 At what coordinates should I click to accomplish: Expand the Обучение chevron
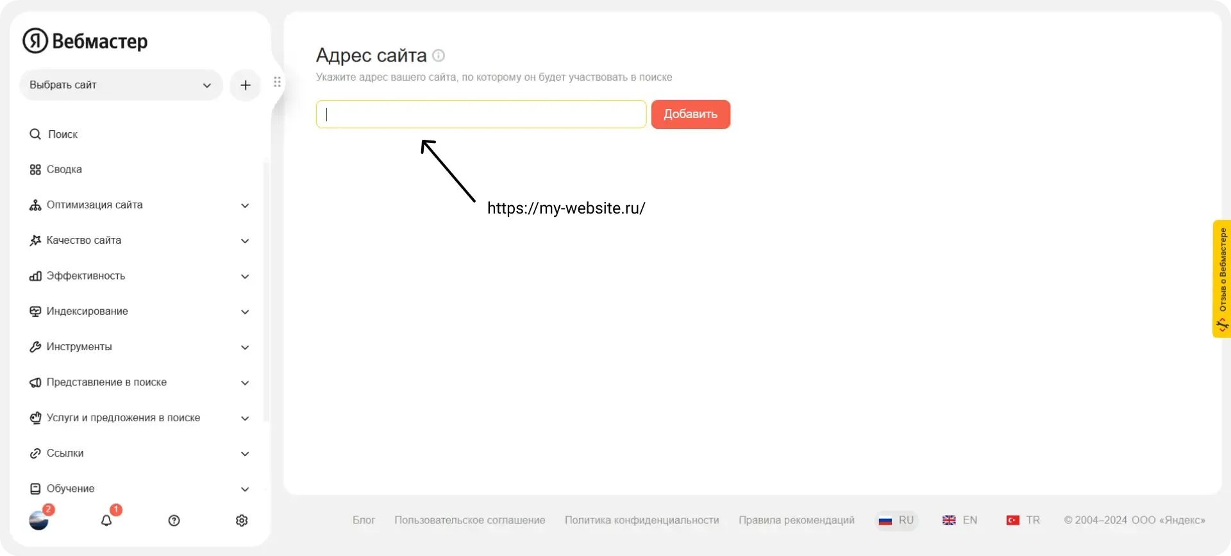click(245, 489)
